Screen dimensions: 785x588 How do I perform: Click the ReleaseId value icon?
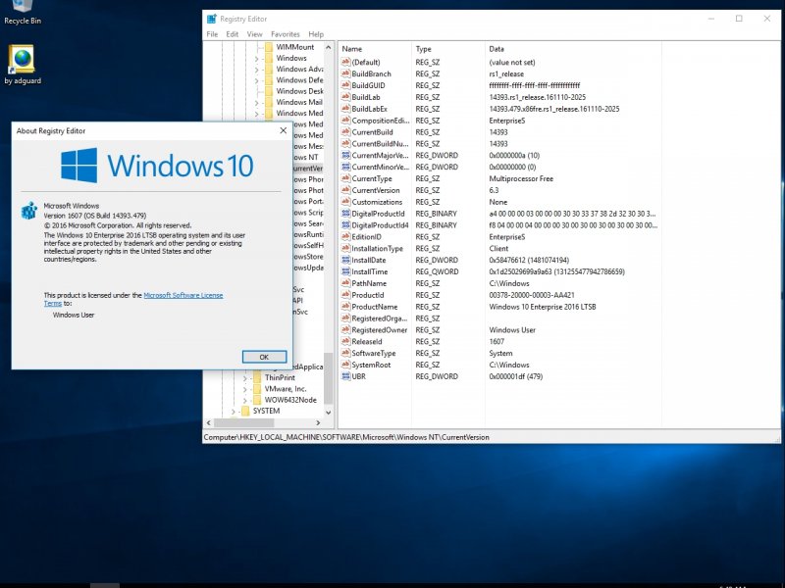[x=345, y=341]
